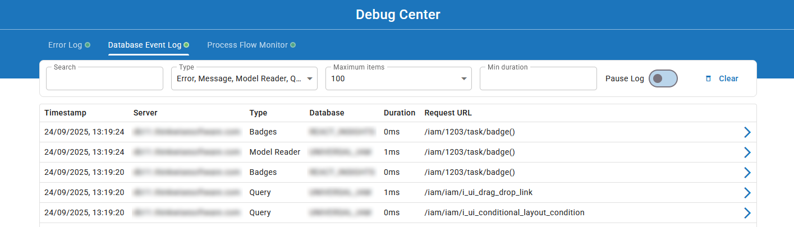Click green status dot next to Error Log
The width and height of the screenshot is (794, 227).
click(88, 45)
